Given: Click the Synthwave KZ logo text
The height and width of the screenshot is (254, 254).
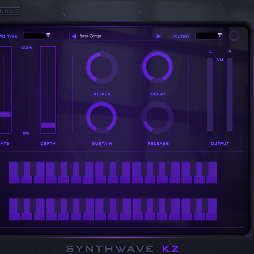Looking at the screenshot, I should [x=123, y=249].
